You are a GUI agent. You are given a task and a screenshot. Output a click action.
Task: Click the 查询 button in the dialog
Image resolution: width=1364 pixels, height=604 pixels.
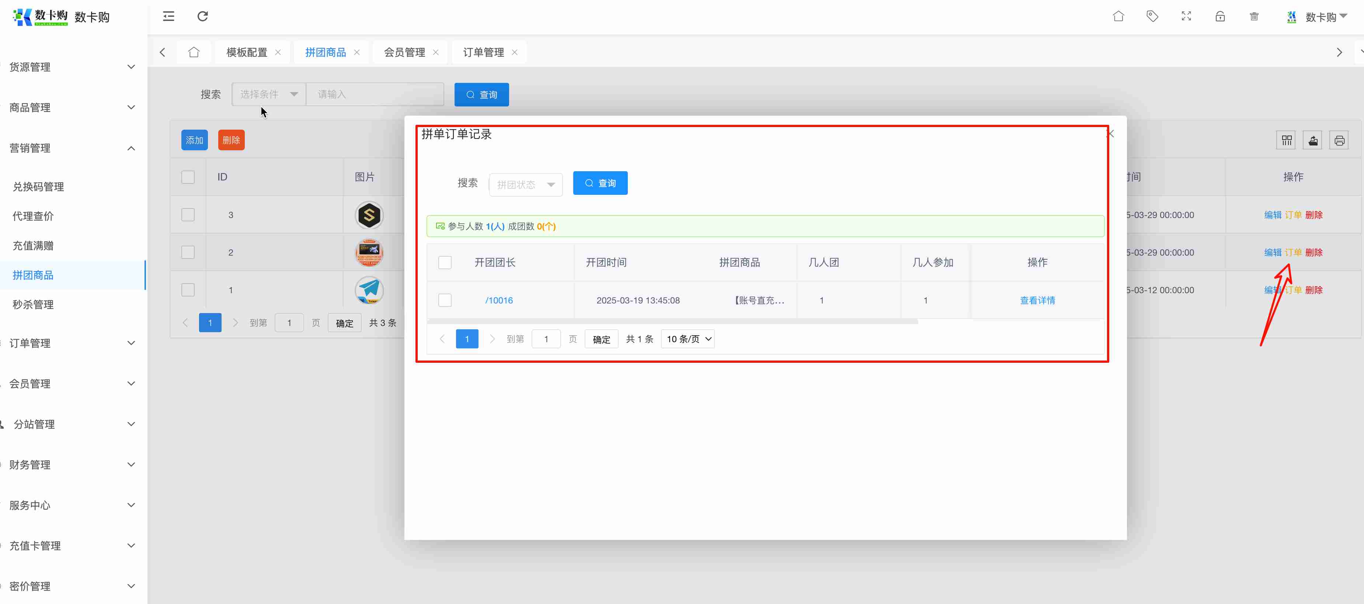pyautogui.click(x=600, y=183)
